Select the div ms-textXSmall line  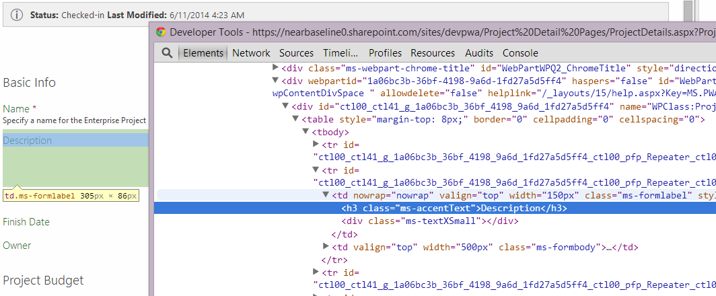click(x=430, y=221)
